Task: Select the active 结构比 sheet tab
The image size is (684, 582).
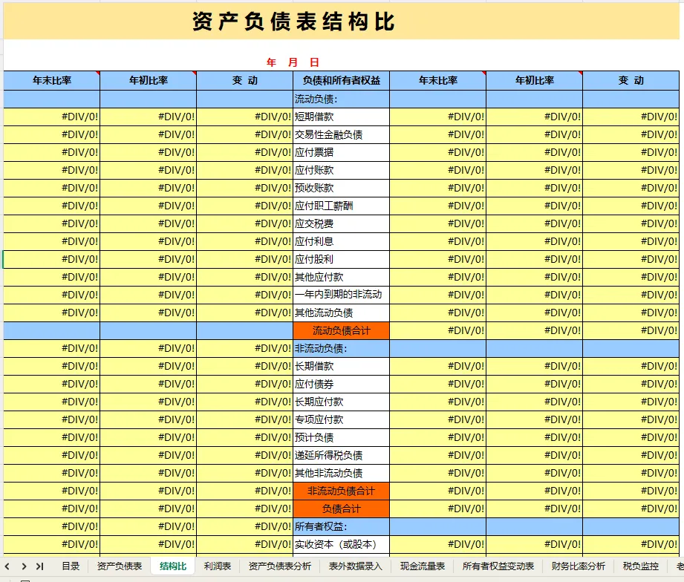Action: pos(173,566)
